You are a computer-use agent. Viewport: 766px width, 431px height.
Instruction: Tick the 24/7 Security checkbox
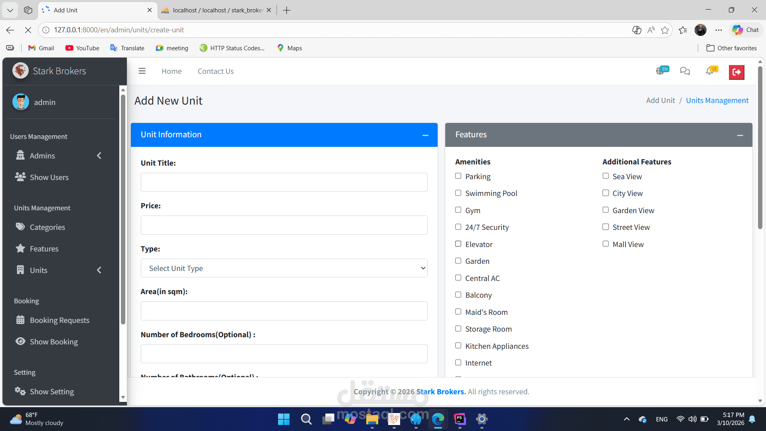click(x=458, y=227)
